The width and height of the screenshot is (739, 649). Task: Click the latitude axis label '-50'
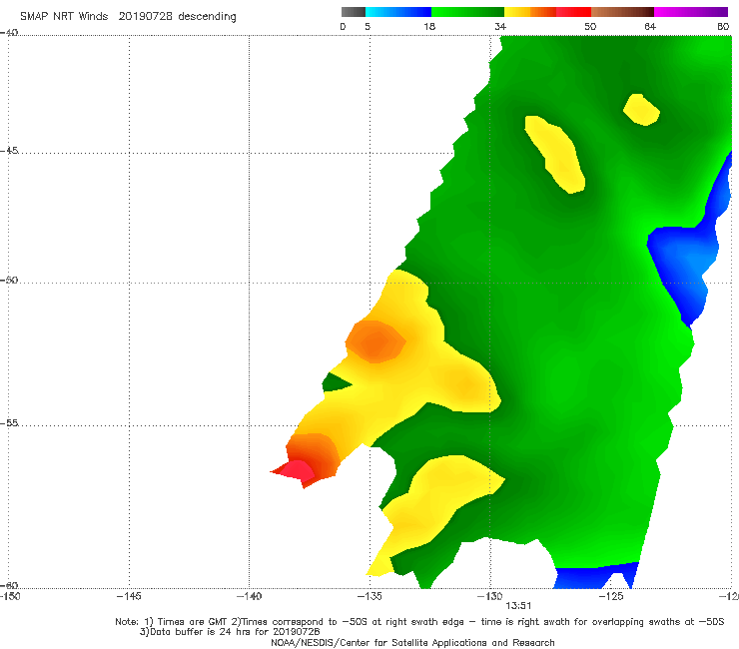point(9,280)
